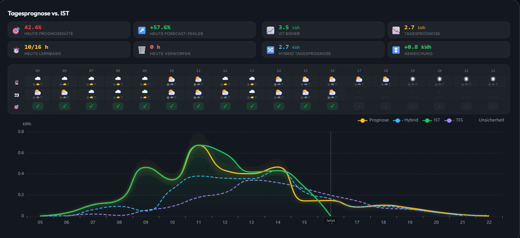Toggle the Prognose series in chart legend

coord(373,120)
